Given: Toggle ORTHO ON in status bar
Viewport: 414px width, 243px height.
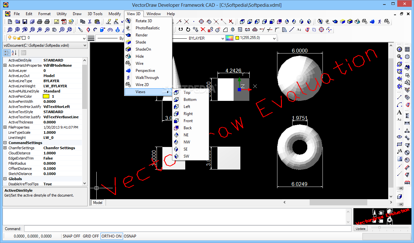Looking at the screenshot, I should pyautogui.click(x=111, y=236).
